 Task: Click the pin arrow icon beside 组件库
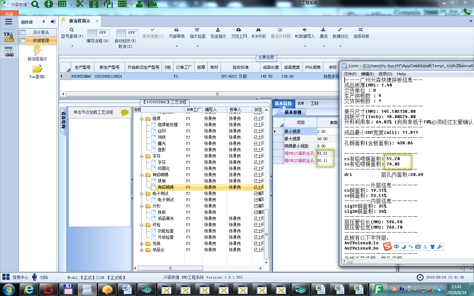click(x=53, y=22)
